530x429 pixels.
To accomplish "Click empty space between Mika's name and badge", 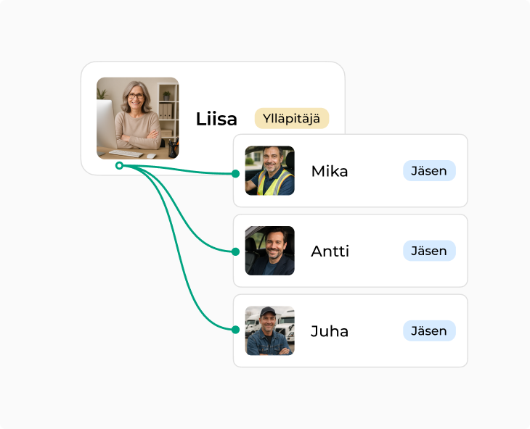I will (x=375, y=171).
